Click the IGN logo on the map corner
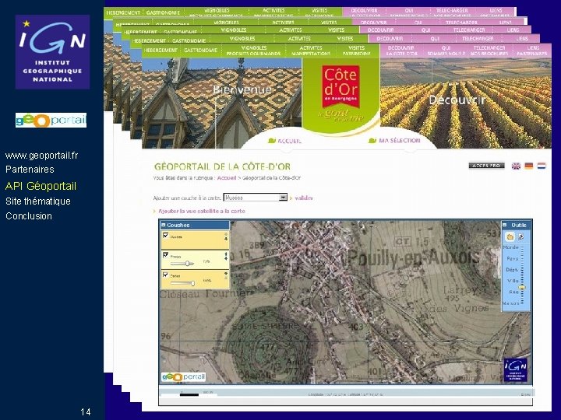This screenshot has width=561, height=420. click(515, 370)
